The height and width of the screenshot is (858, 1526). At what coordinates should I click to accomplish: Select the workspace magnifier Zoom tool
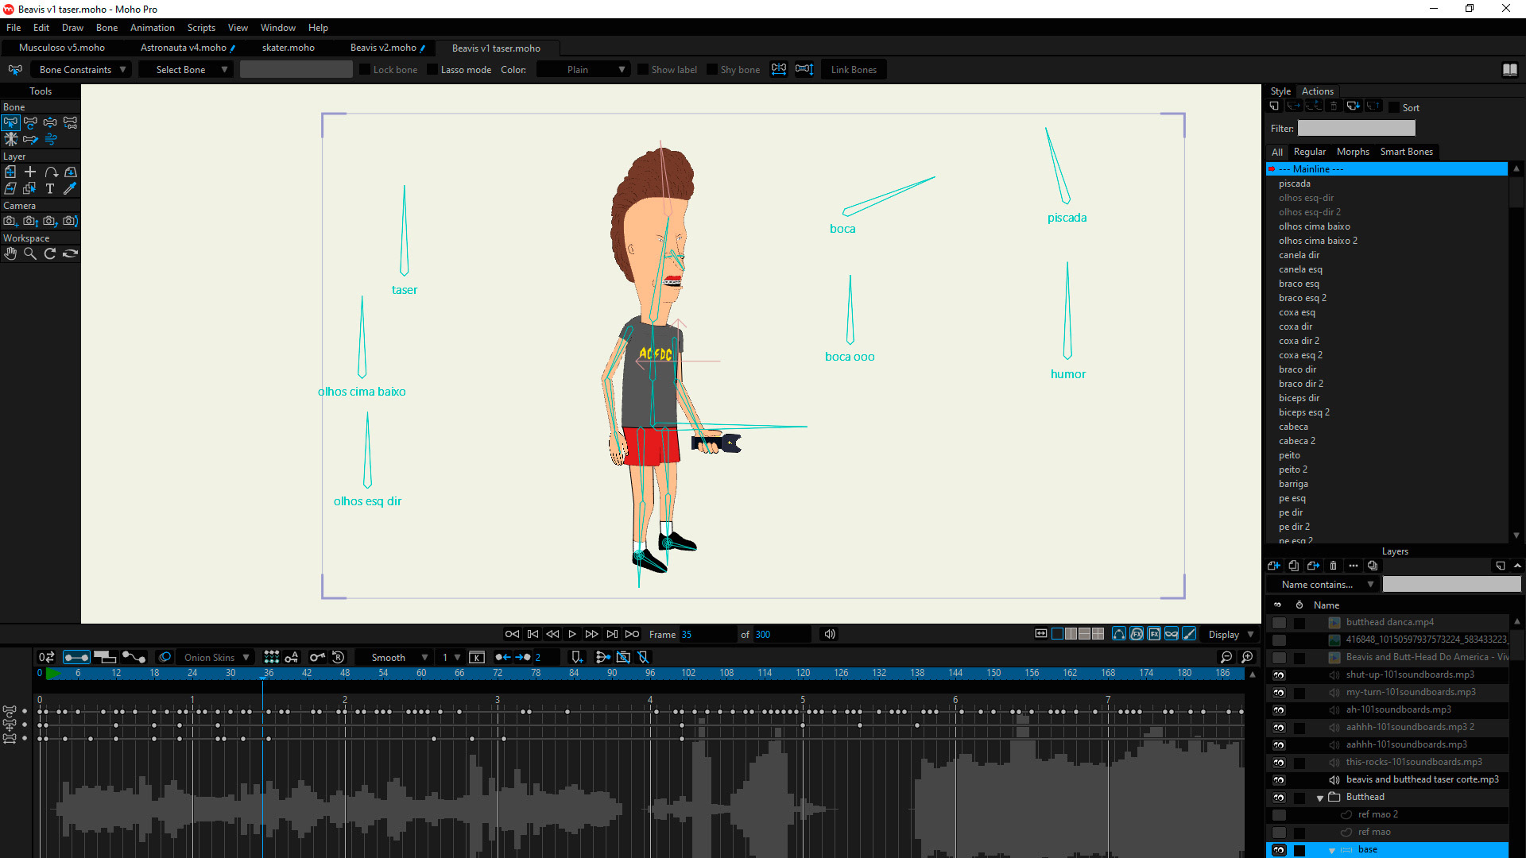pyautogui.click(x=30, y=254)
